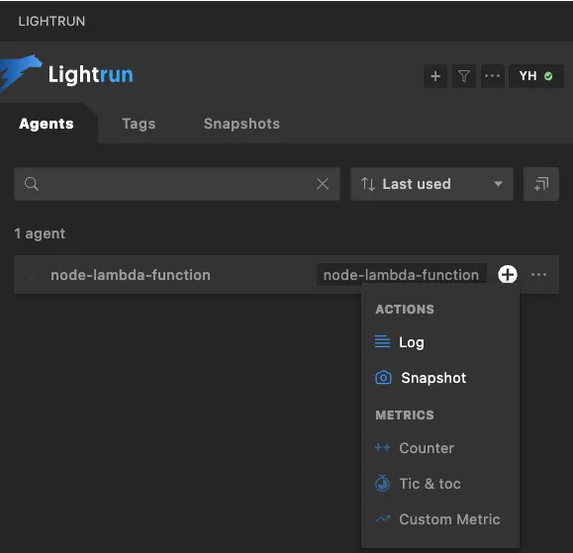Choose Snapshot from the Actions menu

439,378
